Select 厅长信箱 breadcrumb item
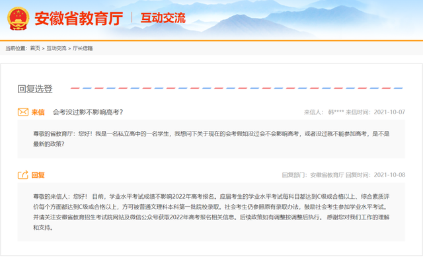The width and height of the screenshot is (423, 257). 83,48
